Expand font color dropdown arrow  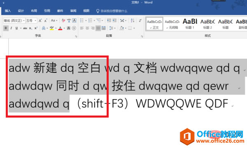pos(64,28)
